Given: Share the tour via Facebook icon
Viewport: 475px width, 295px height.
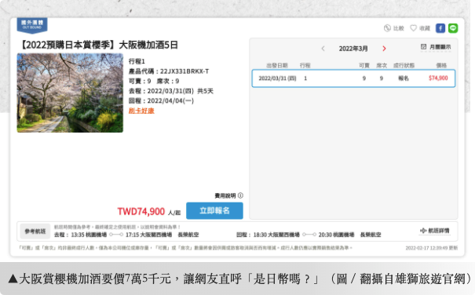Looking at the screenshot, I should pyautogui.click(x=440, y=28).
